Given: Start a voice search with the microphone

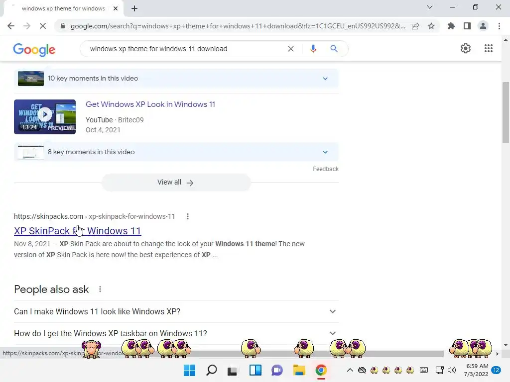Looking at the screenshot, I should [x=313, y=49].
